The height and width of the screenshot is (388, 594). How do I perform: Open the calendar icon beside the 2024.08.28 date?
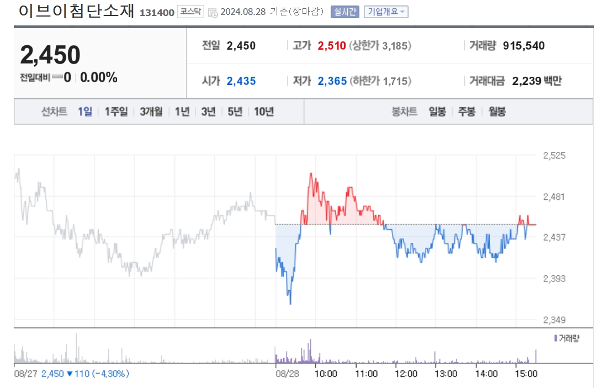[213, 13]
